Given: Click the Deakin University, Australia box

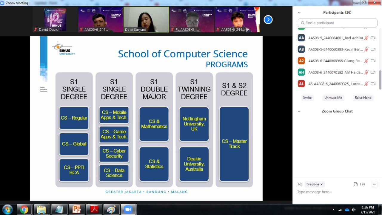Looking at the screenshot, I should click(x=194, y=164).
